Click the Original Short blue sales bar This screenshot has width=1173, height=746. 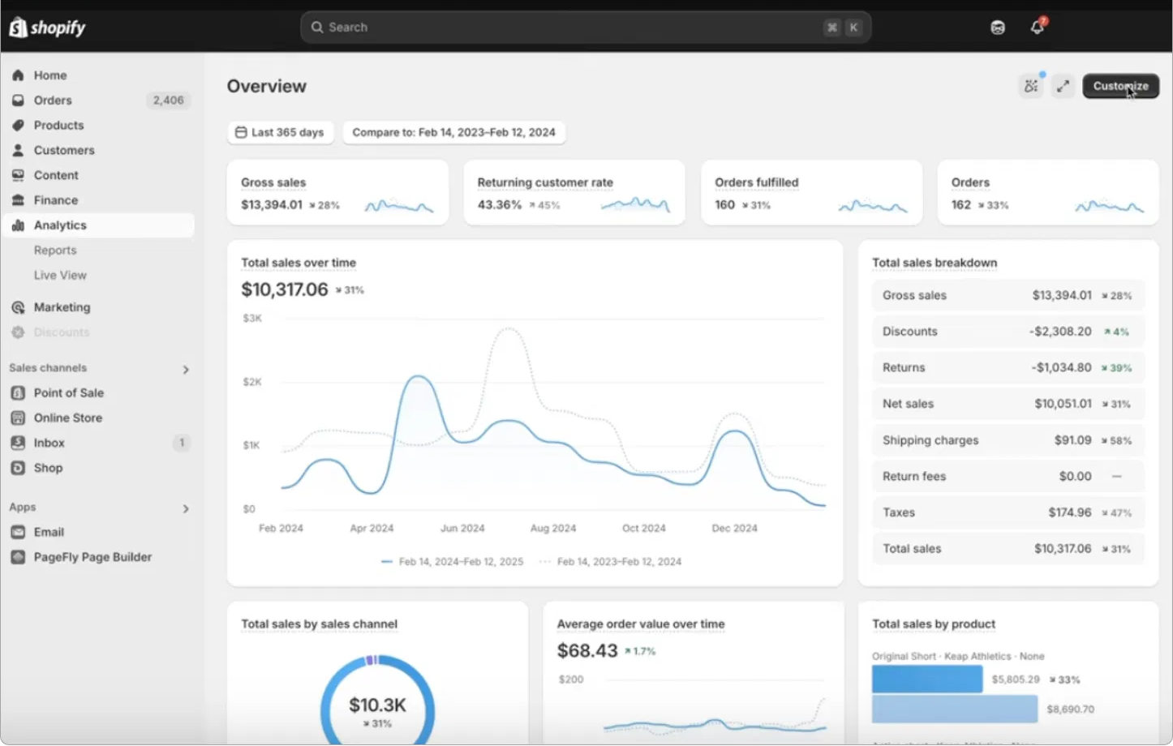tap(926, 680)
